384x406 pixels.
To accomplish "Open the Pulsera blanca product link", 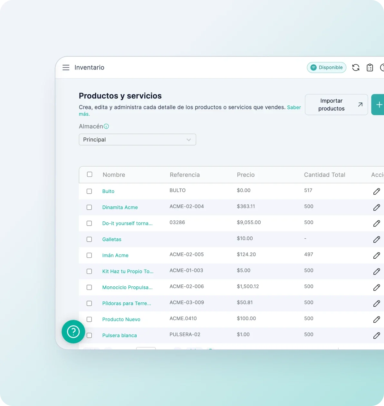I will 120,336.
